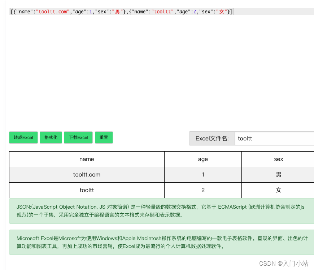Click the 重置 reset button
This screenshot has height=270, width=314.
click(104, 138)
